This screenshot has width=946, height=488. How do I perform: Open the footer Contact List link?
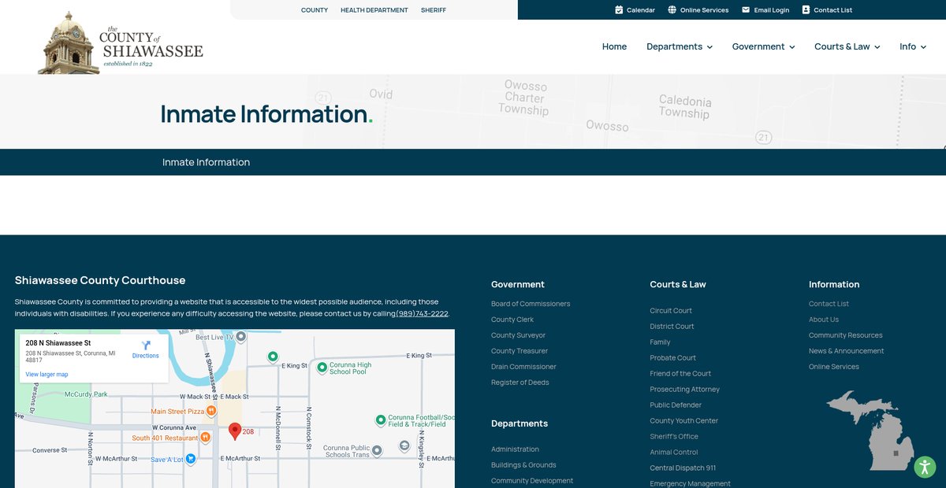[x=829, y=304]
